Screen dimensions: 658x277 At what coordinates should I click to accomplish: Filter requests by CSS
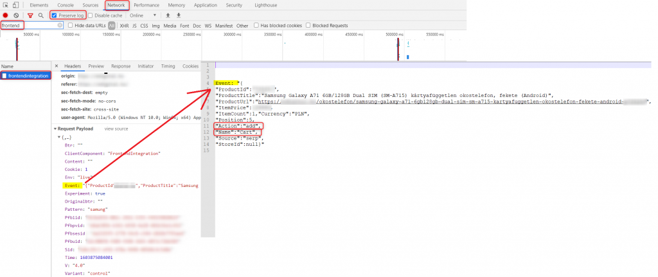[144, 26]
